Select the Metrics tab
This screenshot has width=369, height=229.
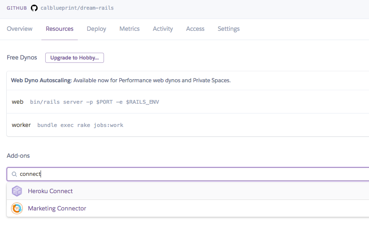(129, 29)
